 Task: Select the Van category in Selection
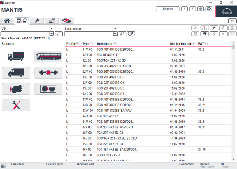pos(16,73)
